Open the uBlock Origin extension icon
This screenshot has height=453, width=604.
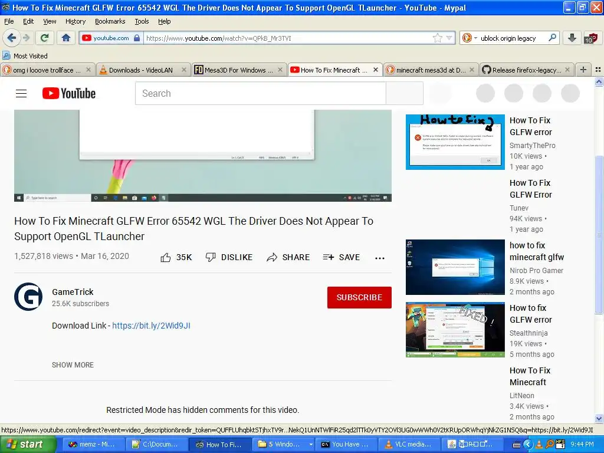click(590, 38)
